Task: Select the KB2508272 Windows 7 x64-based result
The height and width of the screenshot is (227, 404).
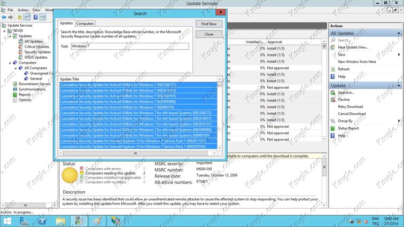Action: click(138, 113)
